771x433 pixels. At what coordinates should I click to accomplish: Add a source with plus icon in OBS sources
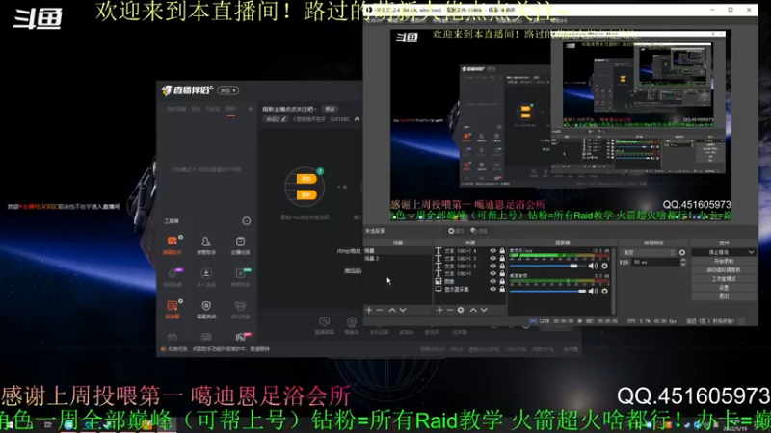click(x=439, y=310)
